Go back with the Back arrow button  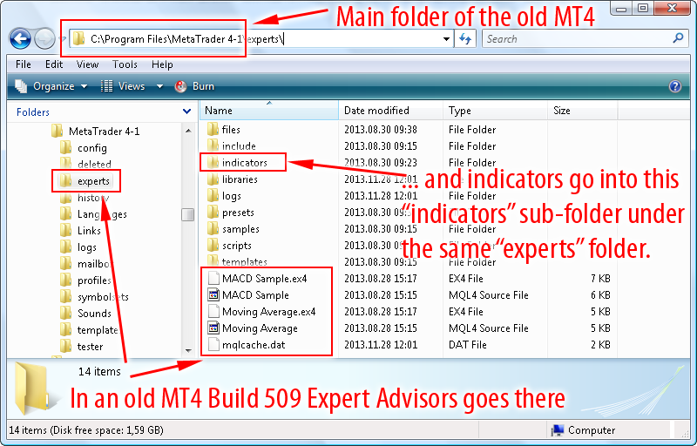point(20,39)
